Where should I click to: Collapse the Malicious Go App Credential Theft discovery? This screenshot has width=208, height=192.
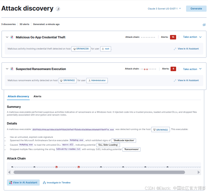click(x=7, y=37)
